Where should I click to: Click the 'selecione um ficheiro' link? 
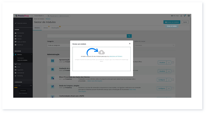pyautogui.click(x=116, y=56)
